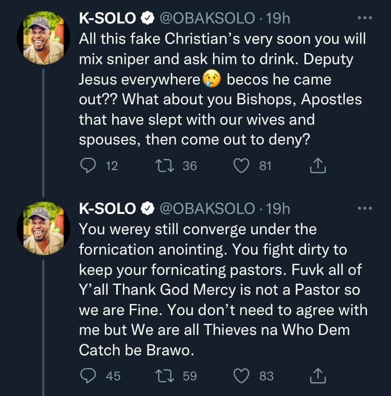Screen dimensions: 391x396
Task: Open K-SOLO display name on second tweet
Action: 107,209
